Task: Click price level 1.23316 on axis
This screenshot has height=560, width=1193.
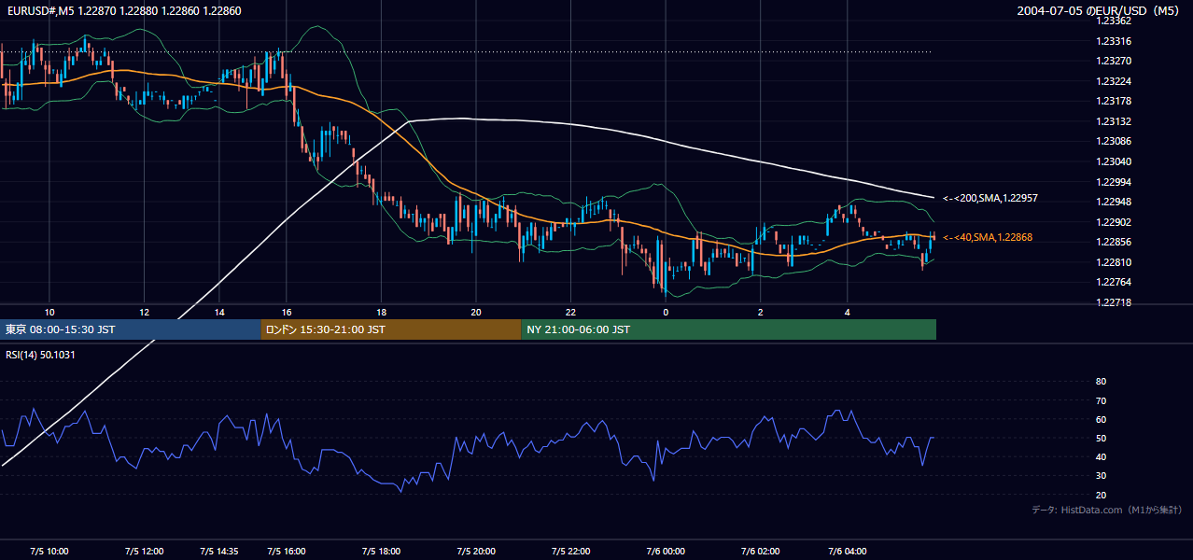Action: tap(1113, 41)
